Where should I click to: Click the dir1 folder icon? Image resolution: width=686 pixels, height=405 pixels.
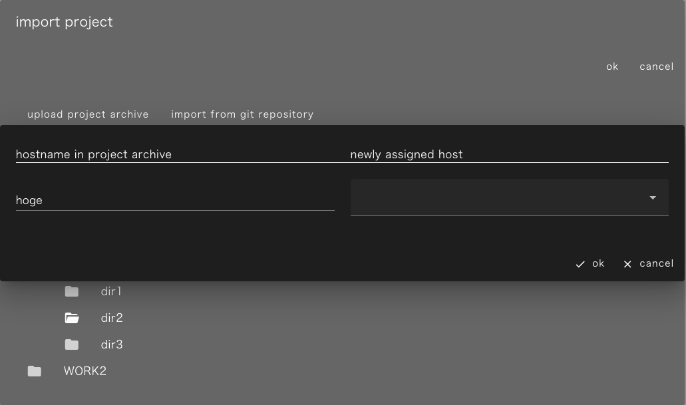click(72, 291)
